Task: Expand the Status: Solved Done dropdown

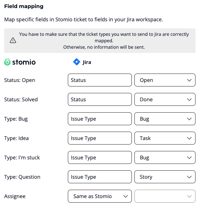Action: [x=165, y=99]
